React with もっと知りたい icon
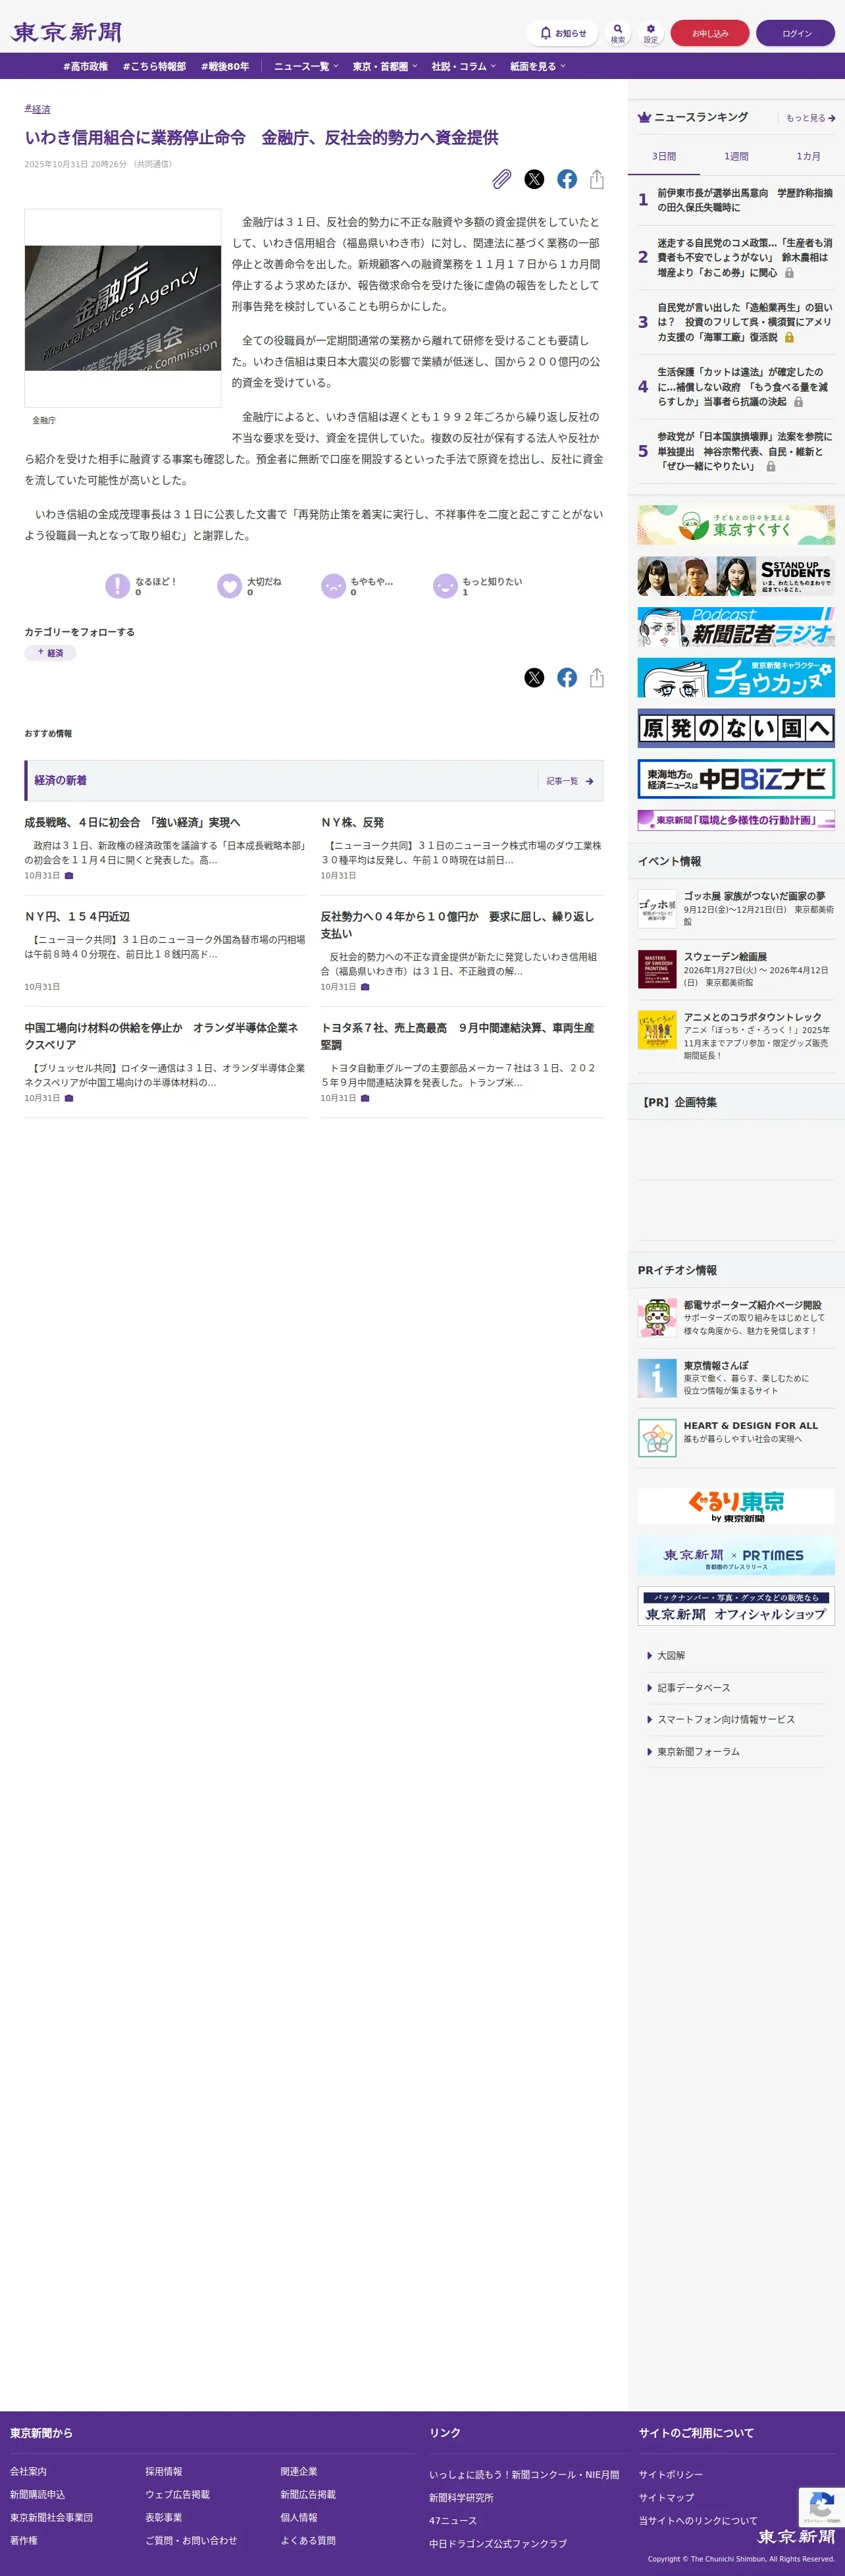The image size is (845, 2576). pos(445,585)
